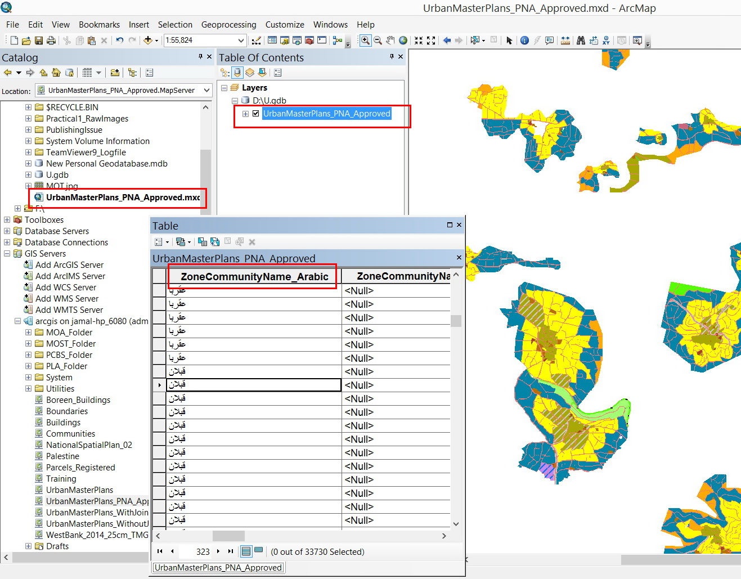Launch the ModelBuilder window

[x=338, y=41]
